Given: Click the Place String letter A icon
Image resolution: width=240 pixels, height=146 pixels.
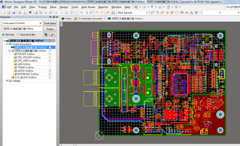Looking at the screenshot, I should point(191,13).
